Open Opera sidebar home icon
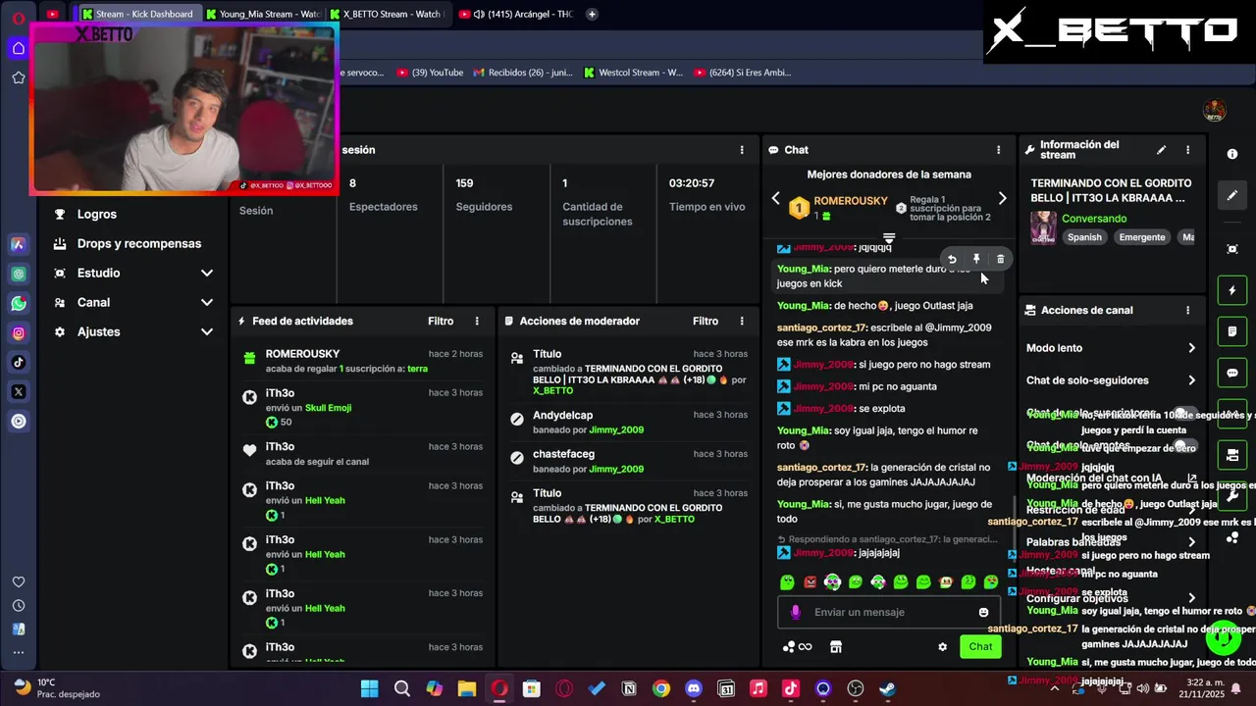Screen dimensions: 1256x706 [x=19, y=48]
